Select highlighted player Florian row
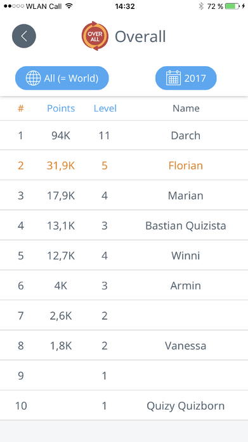The image size is (248, 442). click(124, 165)
